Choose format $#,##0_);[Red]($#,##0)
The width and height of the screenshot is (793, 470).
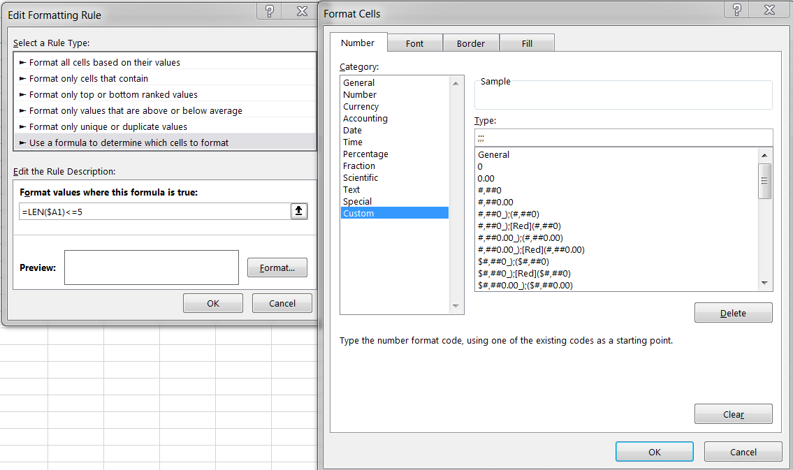point(617,273)
